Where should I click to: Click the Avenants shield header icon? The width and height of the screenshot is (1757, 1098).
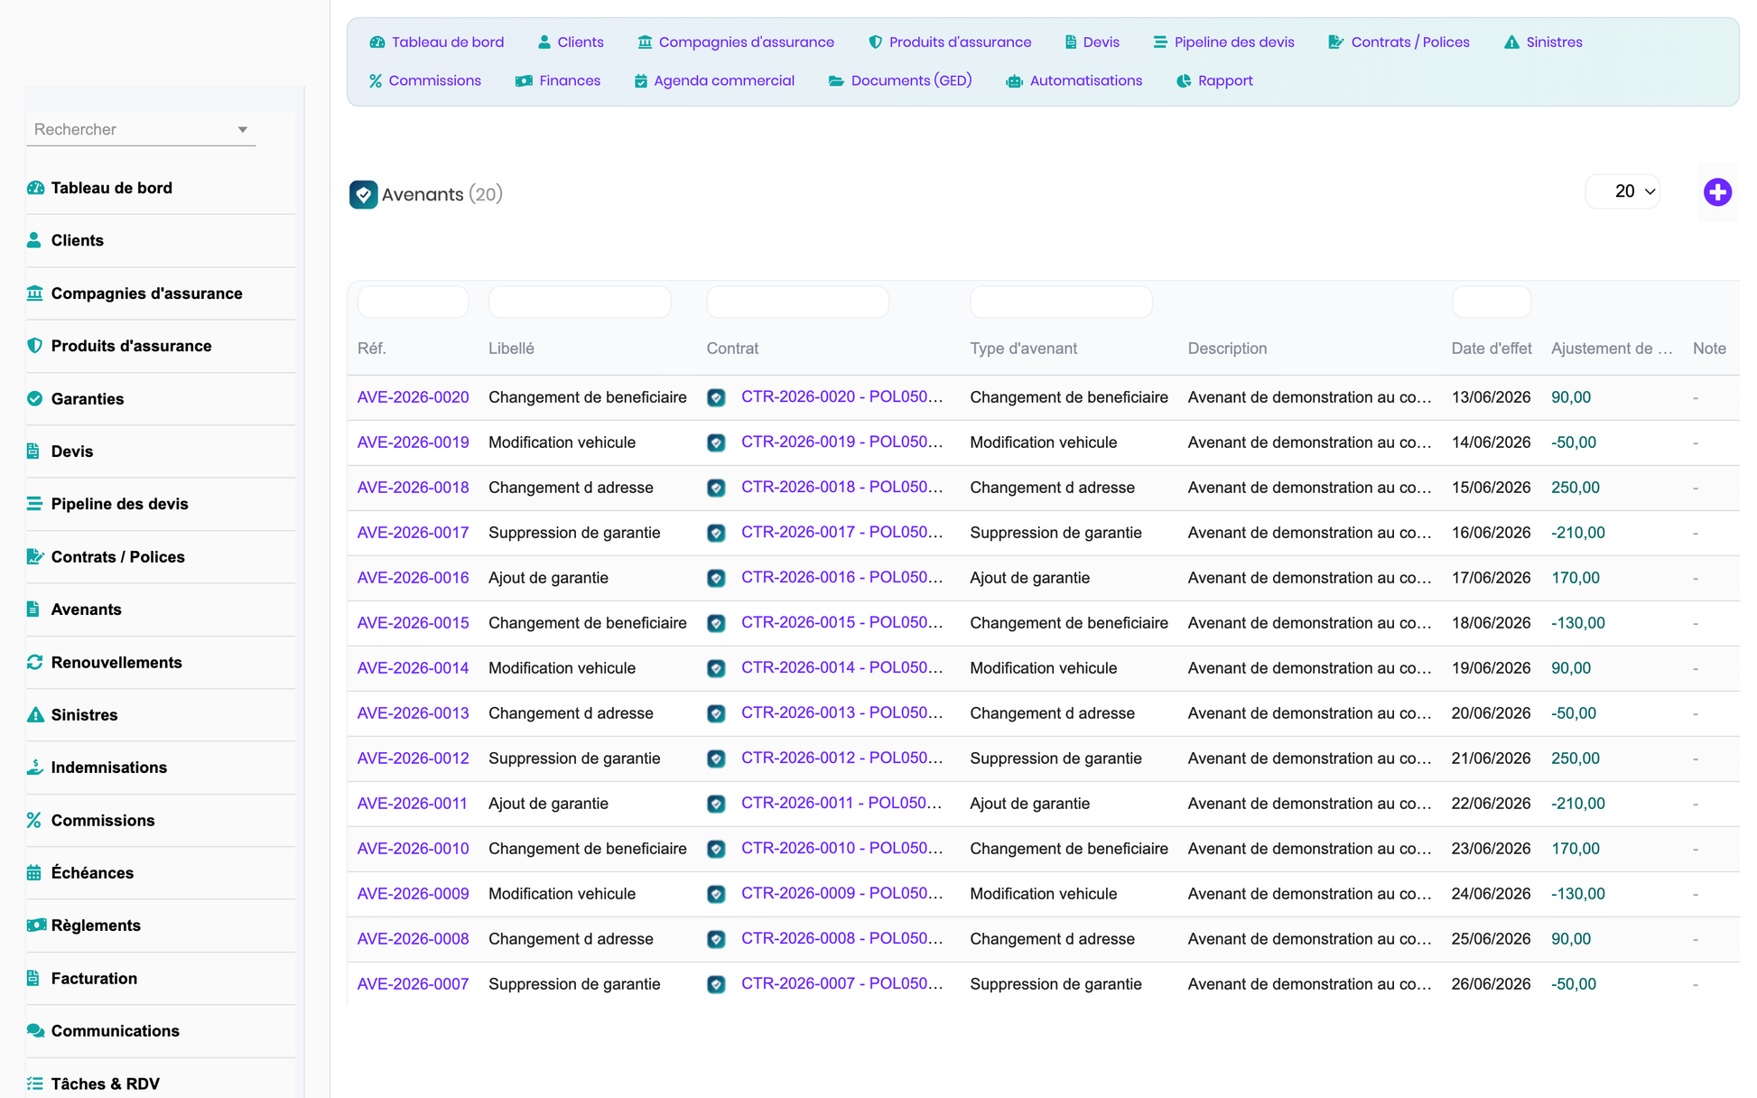pyautogui.click(x=363, y=194)
